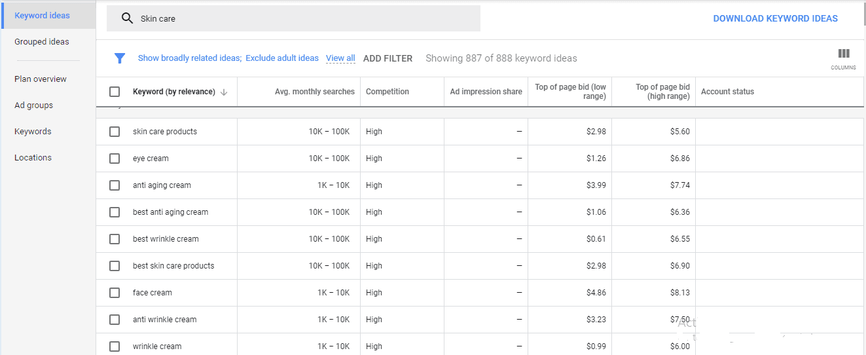Image resolution: width=866 pixels, height=355 pixels.
Task: Select the eye cream row checkbox
Action: coord(115,159)
